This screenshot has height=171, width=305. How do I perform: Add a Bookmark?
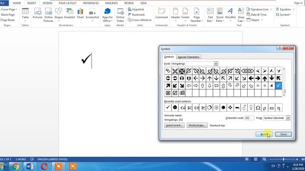point(136,15)
